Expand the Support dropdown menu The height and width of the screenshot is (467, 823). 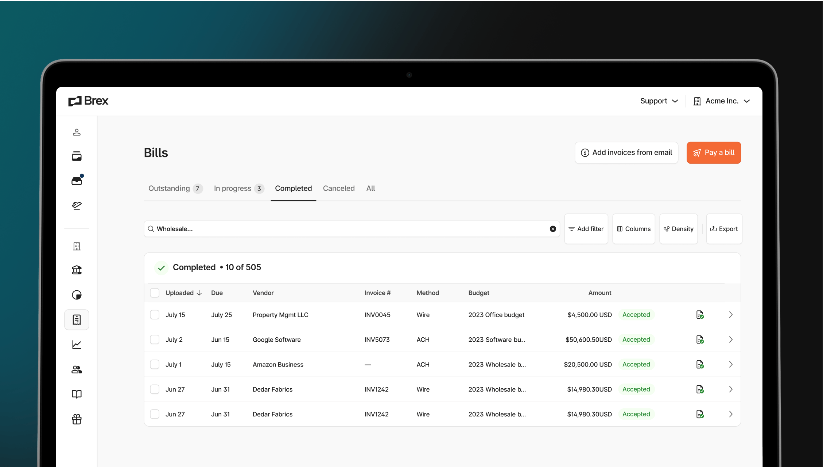tap(659, 101)
